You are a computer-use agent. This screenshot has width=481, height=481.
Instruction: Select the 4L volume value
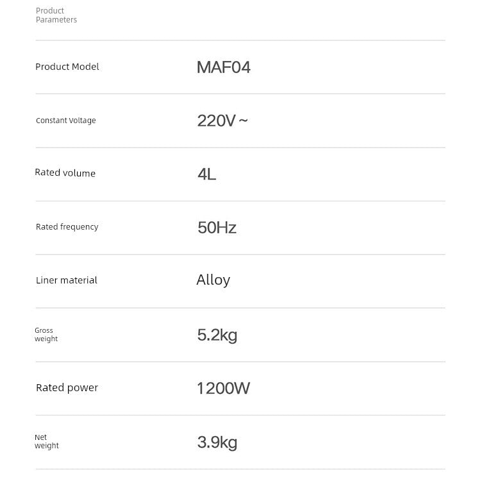click(x=207, y=174)
